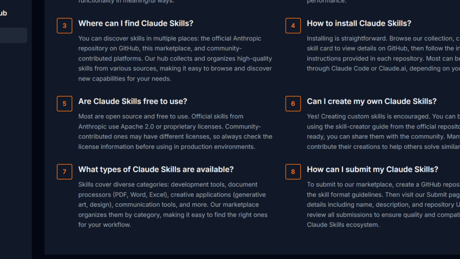Click the number 8 badge

(293, 172)
